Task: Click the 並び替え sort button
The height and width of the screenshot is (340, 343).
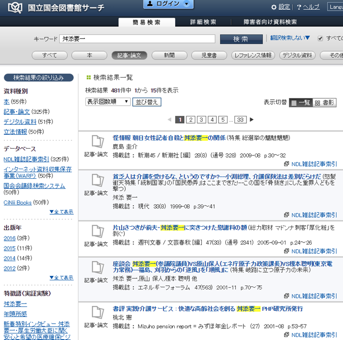Action: (x=146, y=102)
